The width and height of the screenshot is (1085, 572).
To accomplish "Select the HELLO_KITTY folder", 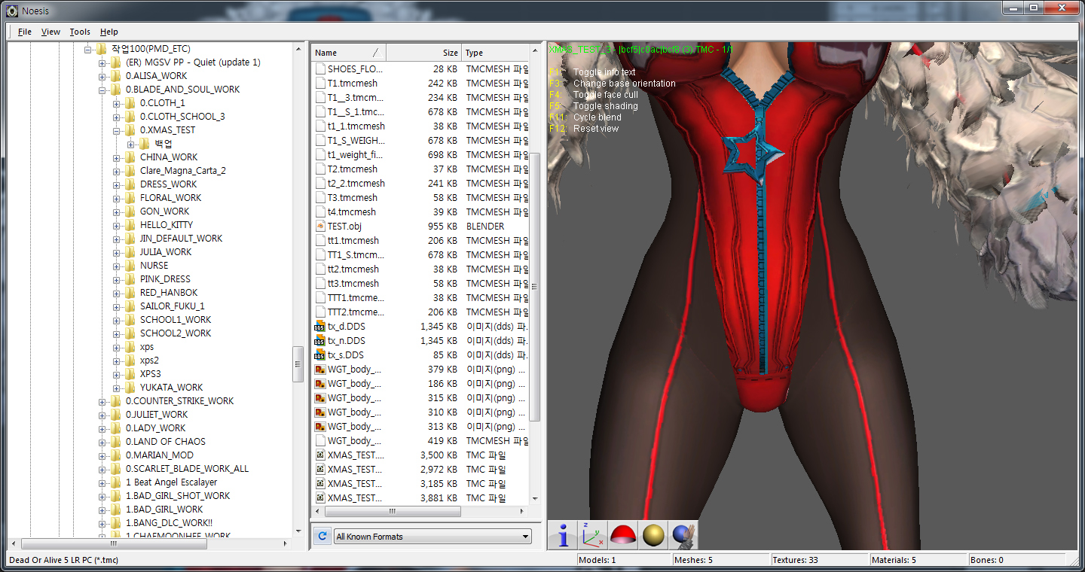I will (166, 225).
